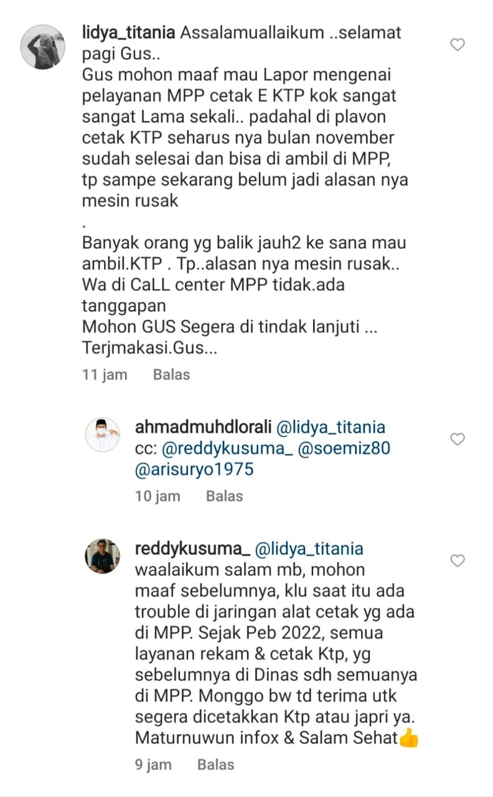Tap Balas under ahmadmuhdlorali's reply
This screenshot has width=493, height=797.
[225, 496]
